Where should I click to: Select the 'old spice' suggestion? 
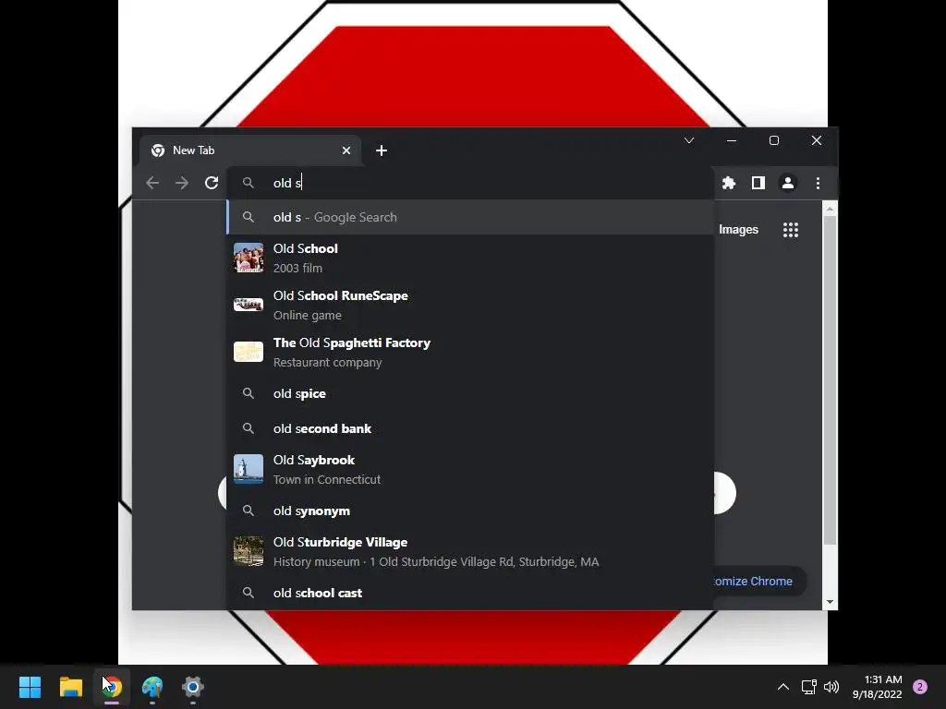click(470, 393)
